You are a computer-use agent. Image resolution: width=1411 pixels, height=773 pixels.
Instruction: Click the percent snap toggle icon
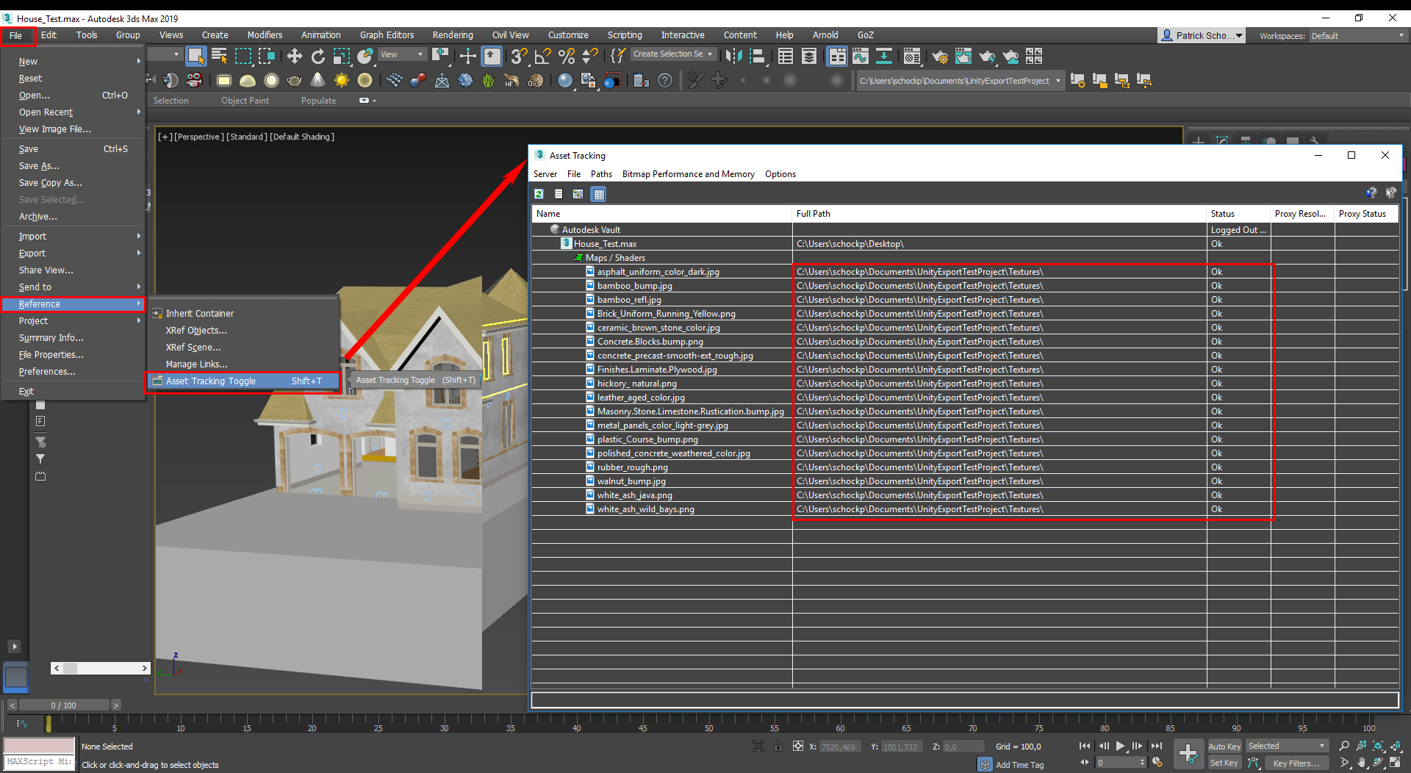pyautogui.click(x=566, y=56)
